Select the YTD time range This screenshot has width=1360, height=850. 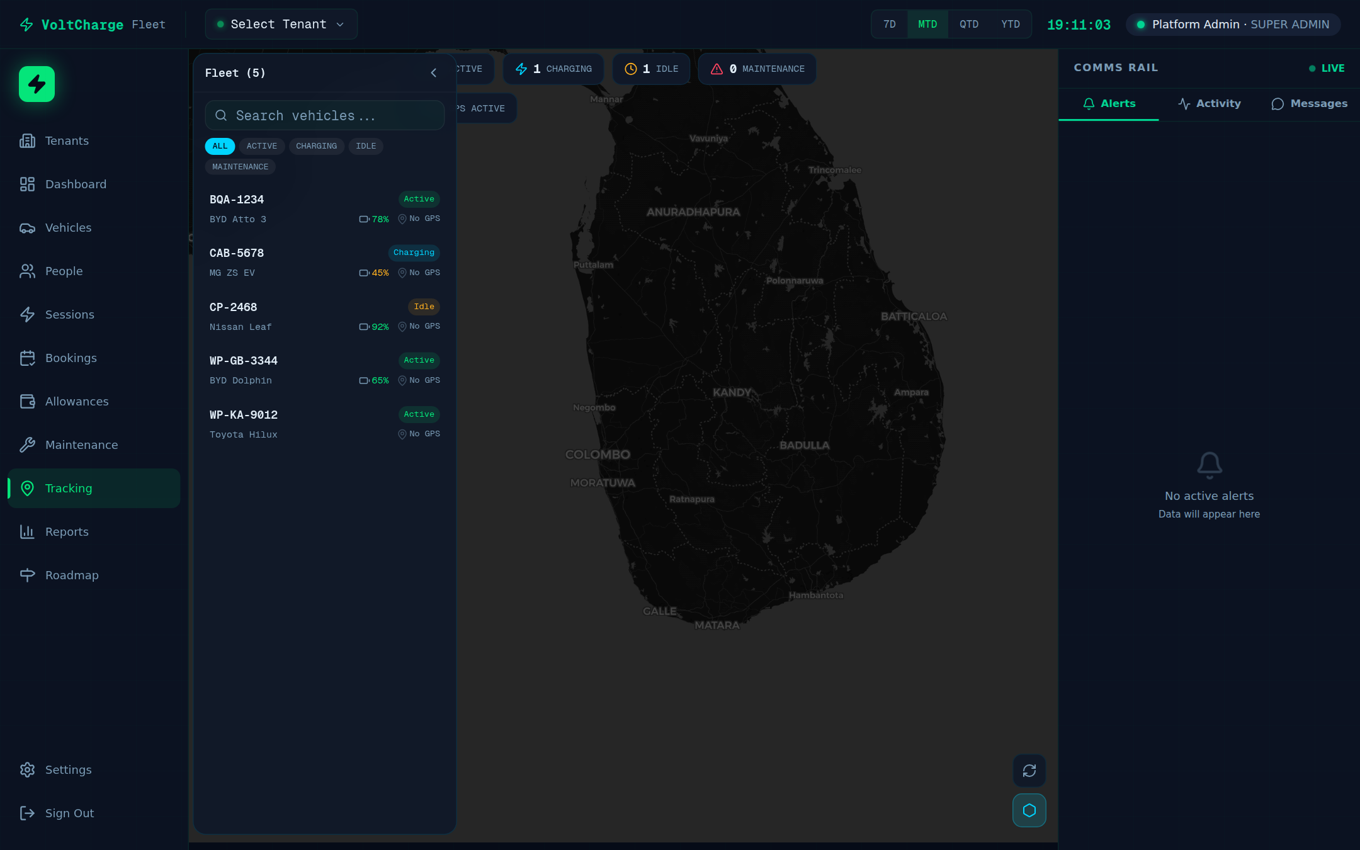(1010, 24)
